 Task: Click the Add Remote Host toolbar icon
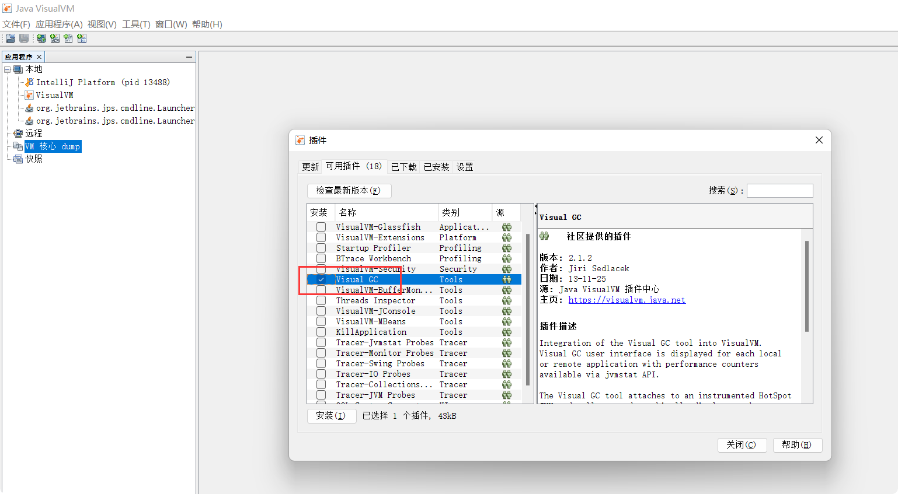(x=41, y=38)
